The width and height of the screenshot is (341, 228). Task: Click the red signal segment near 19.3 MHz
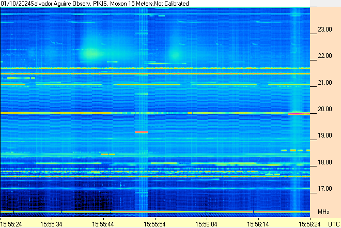(x=141, y=132)
